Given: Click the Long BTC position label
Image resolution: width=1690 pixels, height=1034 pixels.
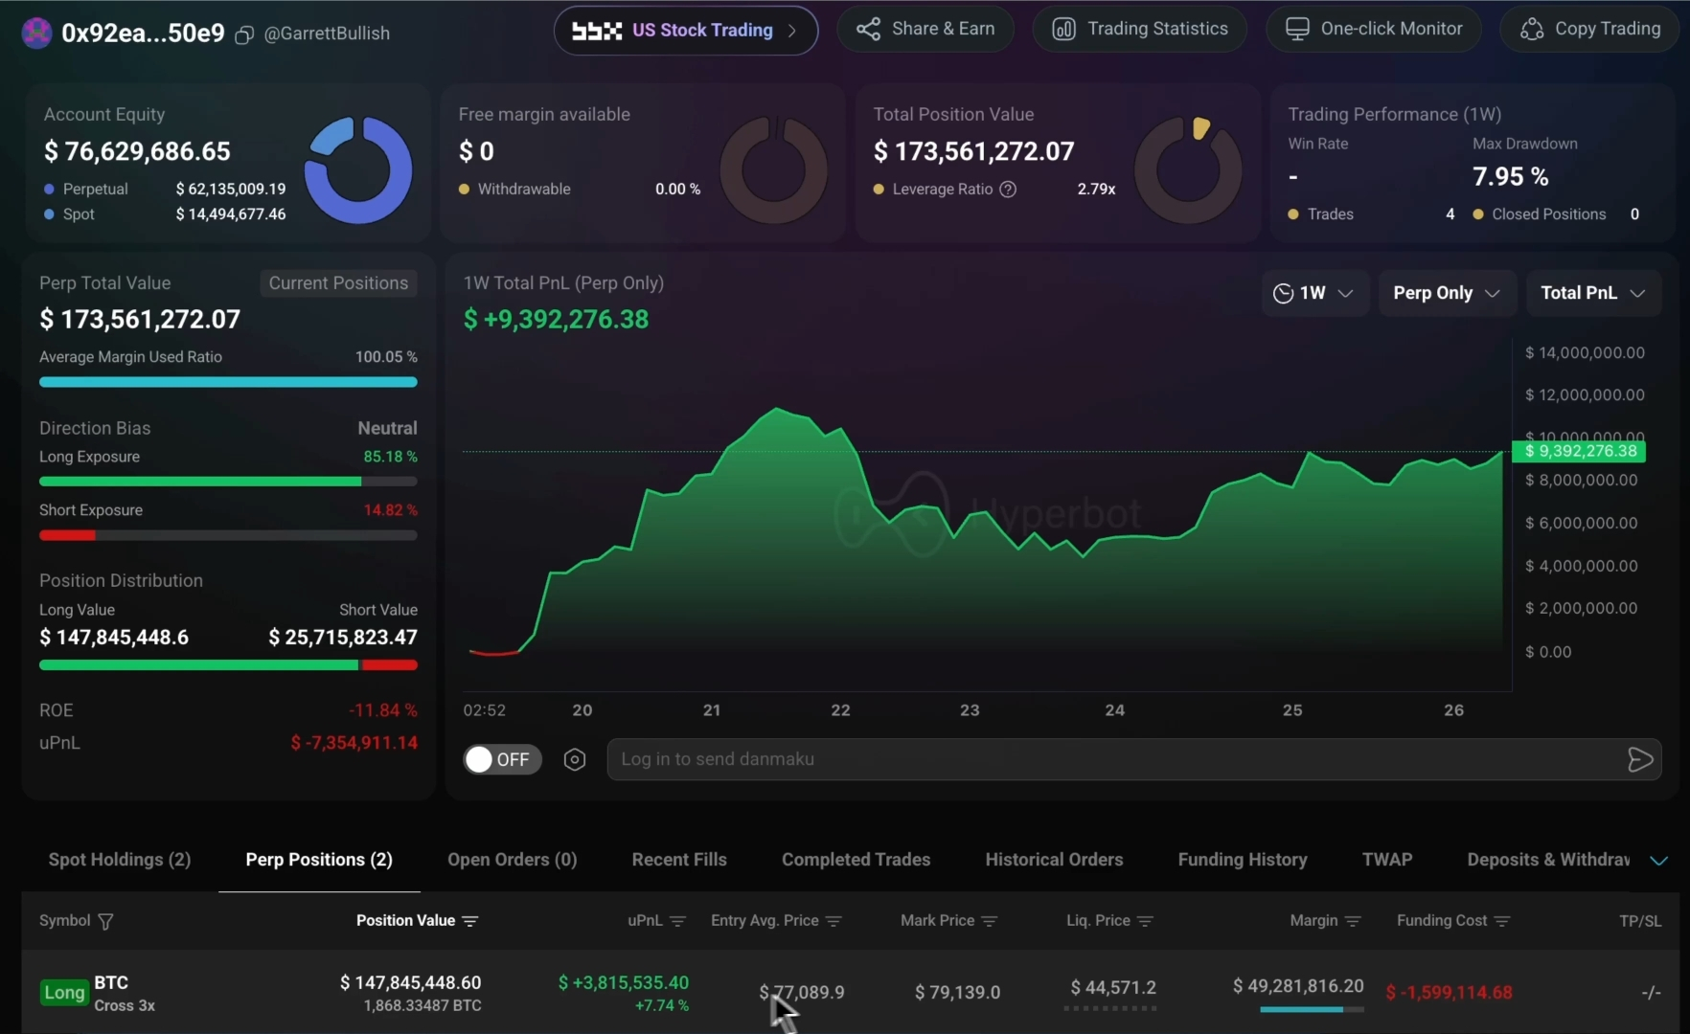Looking at the screenshot, I should 64,993.
